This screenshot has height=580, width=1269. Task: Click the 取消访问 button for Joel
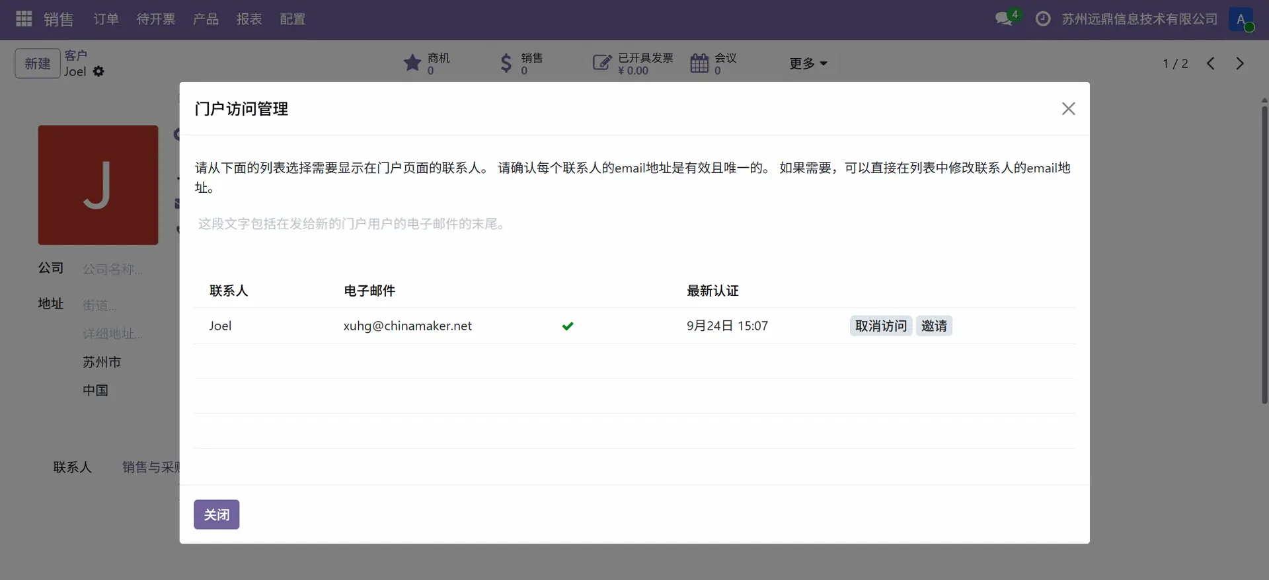[x=880, y=326]
